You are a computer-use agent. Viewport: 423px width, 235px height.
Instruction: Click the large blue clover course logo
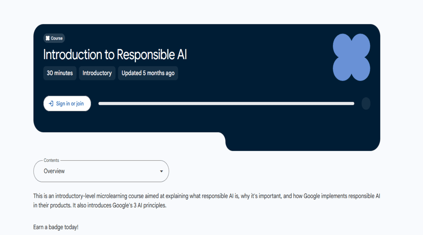[351, 57]
